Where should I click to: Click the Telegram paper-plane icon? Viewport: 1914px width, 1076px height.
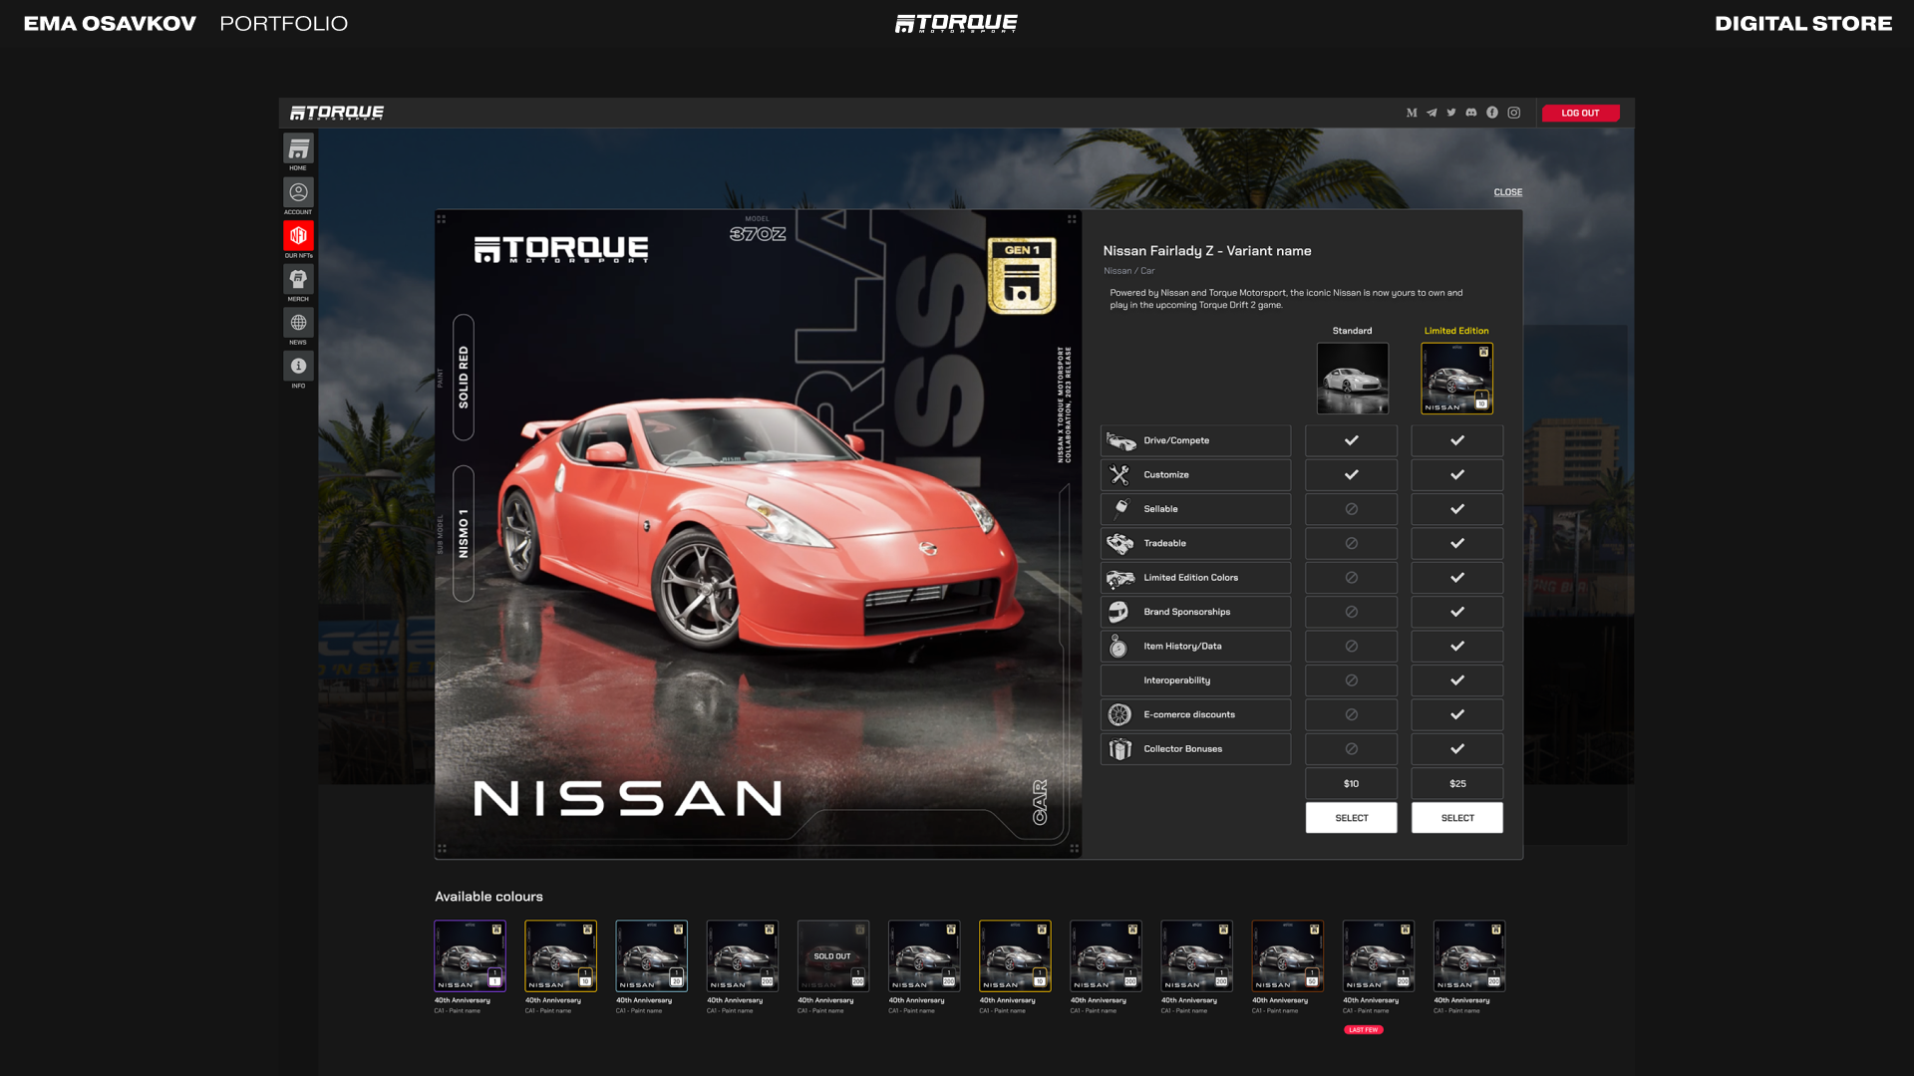coord(1432,113)
